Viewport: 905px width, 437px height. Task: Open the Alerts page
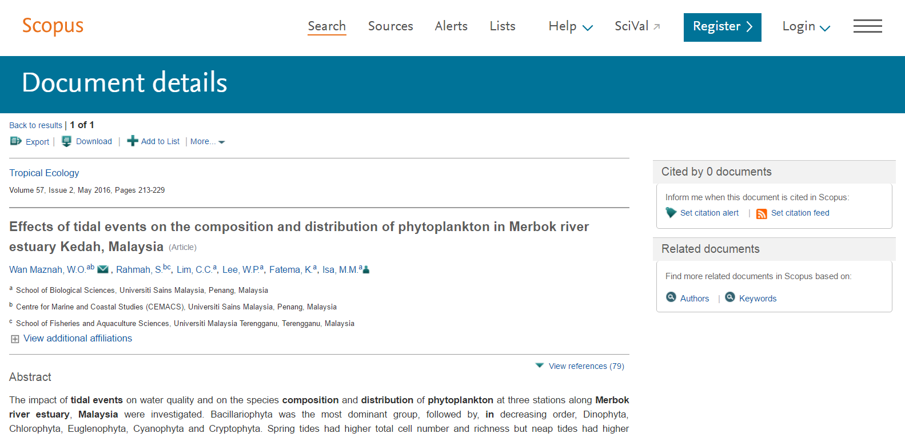(451, 26)
